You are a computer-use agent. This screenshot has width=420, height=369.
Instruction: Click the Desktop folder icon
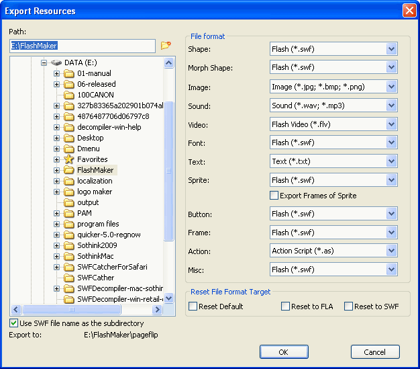69,138
